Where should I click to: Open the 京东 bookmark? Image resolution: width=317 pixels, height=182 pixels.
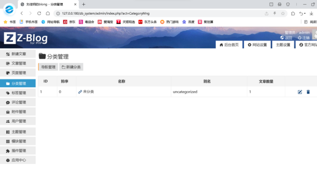point(69,22)
